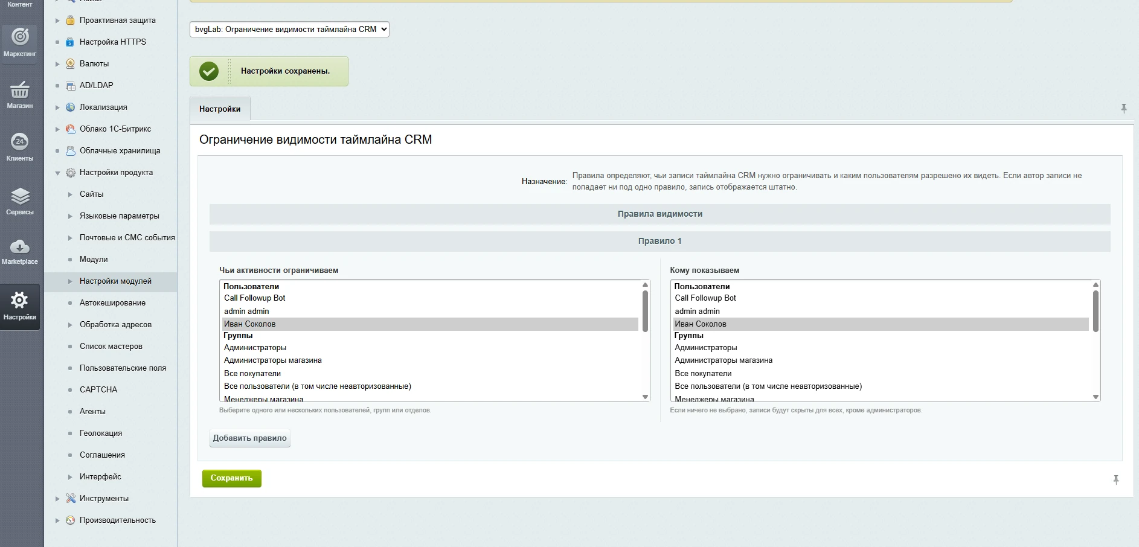1139x547 pixels.
Task: Click the Проактивная защита lock icon
Action: 70,20
